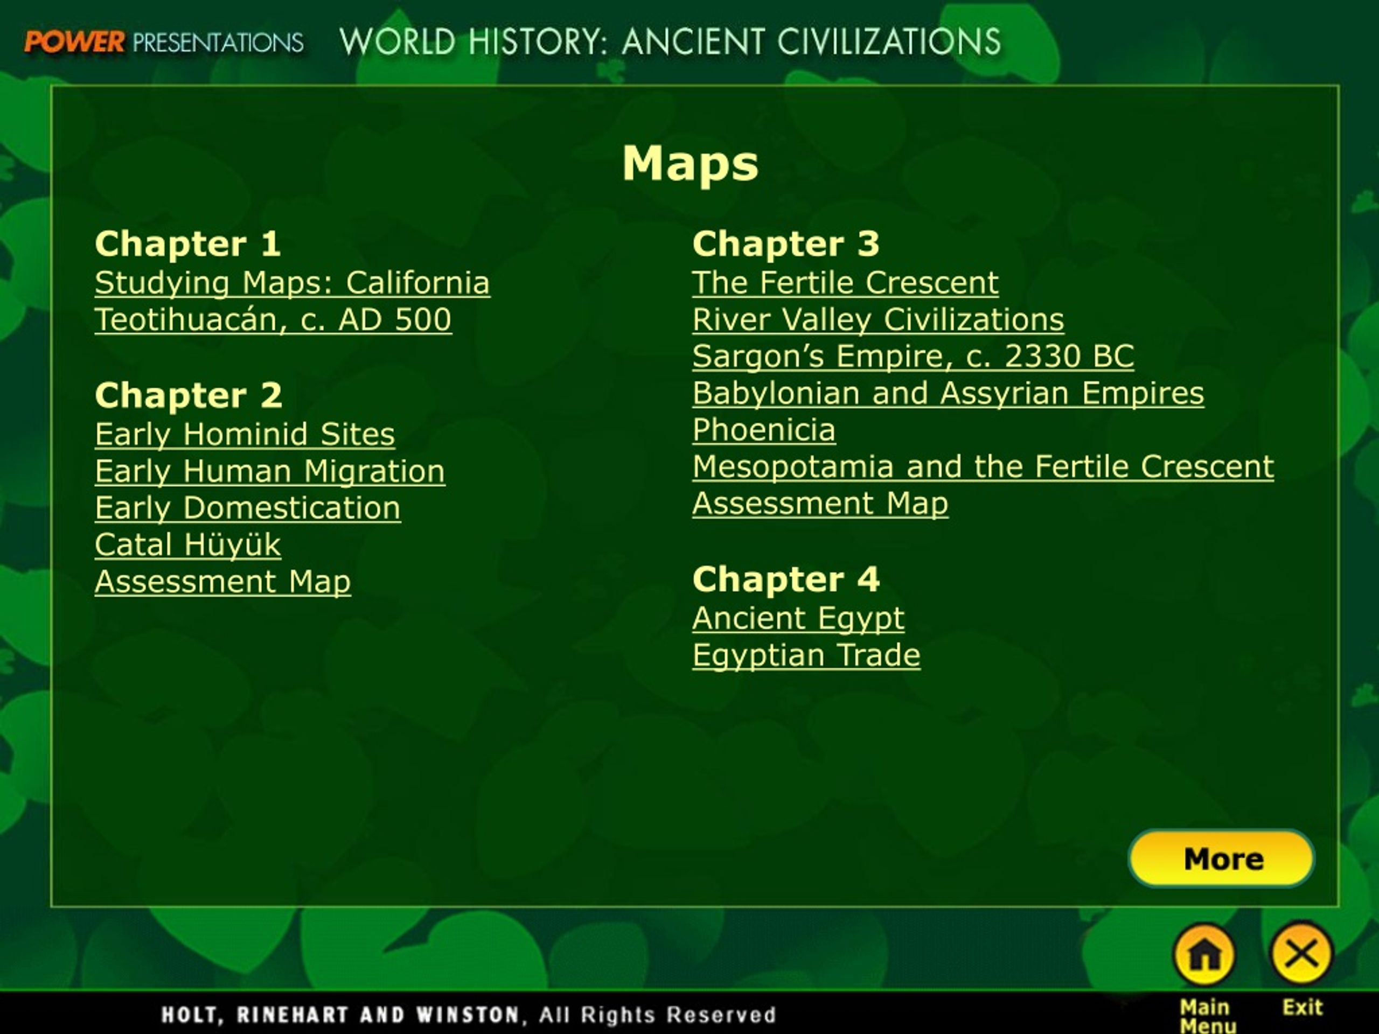The image size is (1379, 1034).
Task: Click the Main Menu home icon
Action: 1204,954
